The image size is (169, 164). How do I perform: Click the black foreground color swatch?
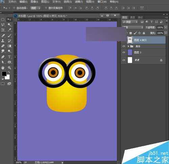(x=4, y=74)
